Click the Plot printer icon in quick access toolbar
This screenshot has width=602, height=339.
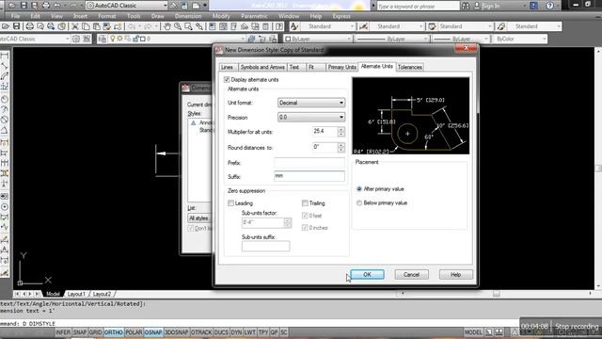click(46, 6)
